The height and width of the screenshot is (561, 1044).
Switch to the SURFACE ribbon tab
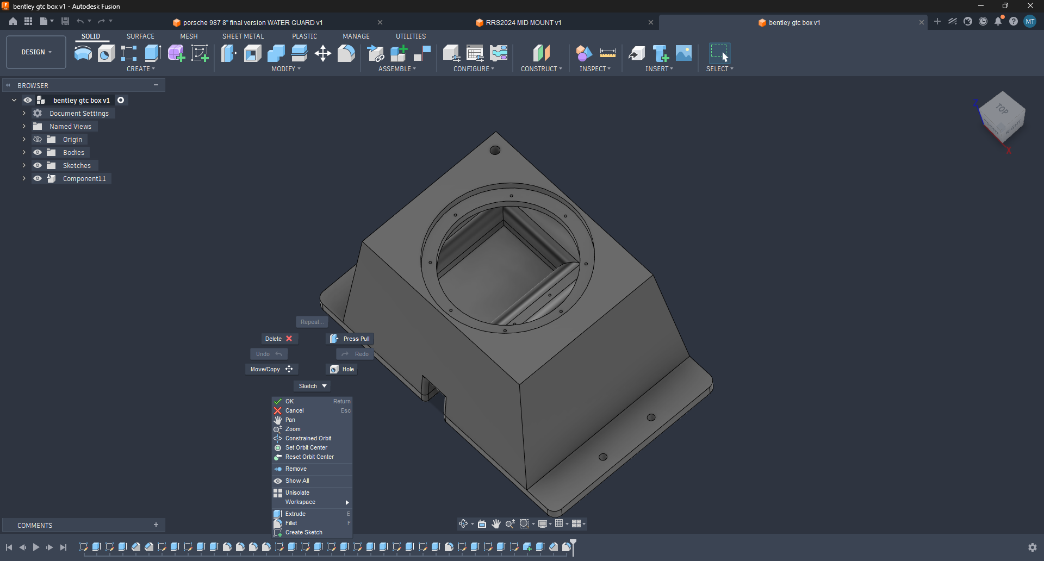click(140, 36)
